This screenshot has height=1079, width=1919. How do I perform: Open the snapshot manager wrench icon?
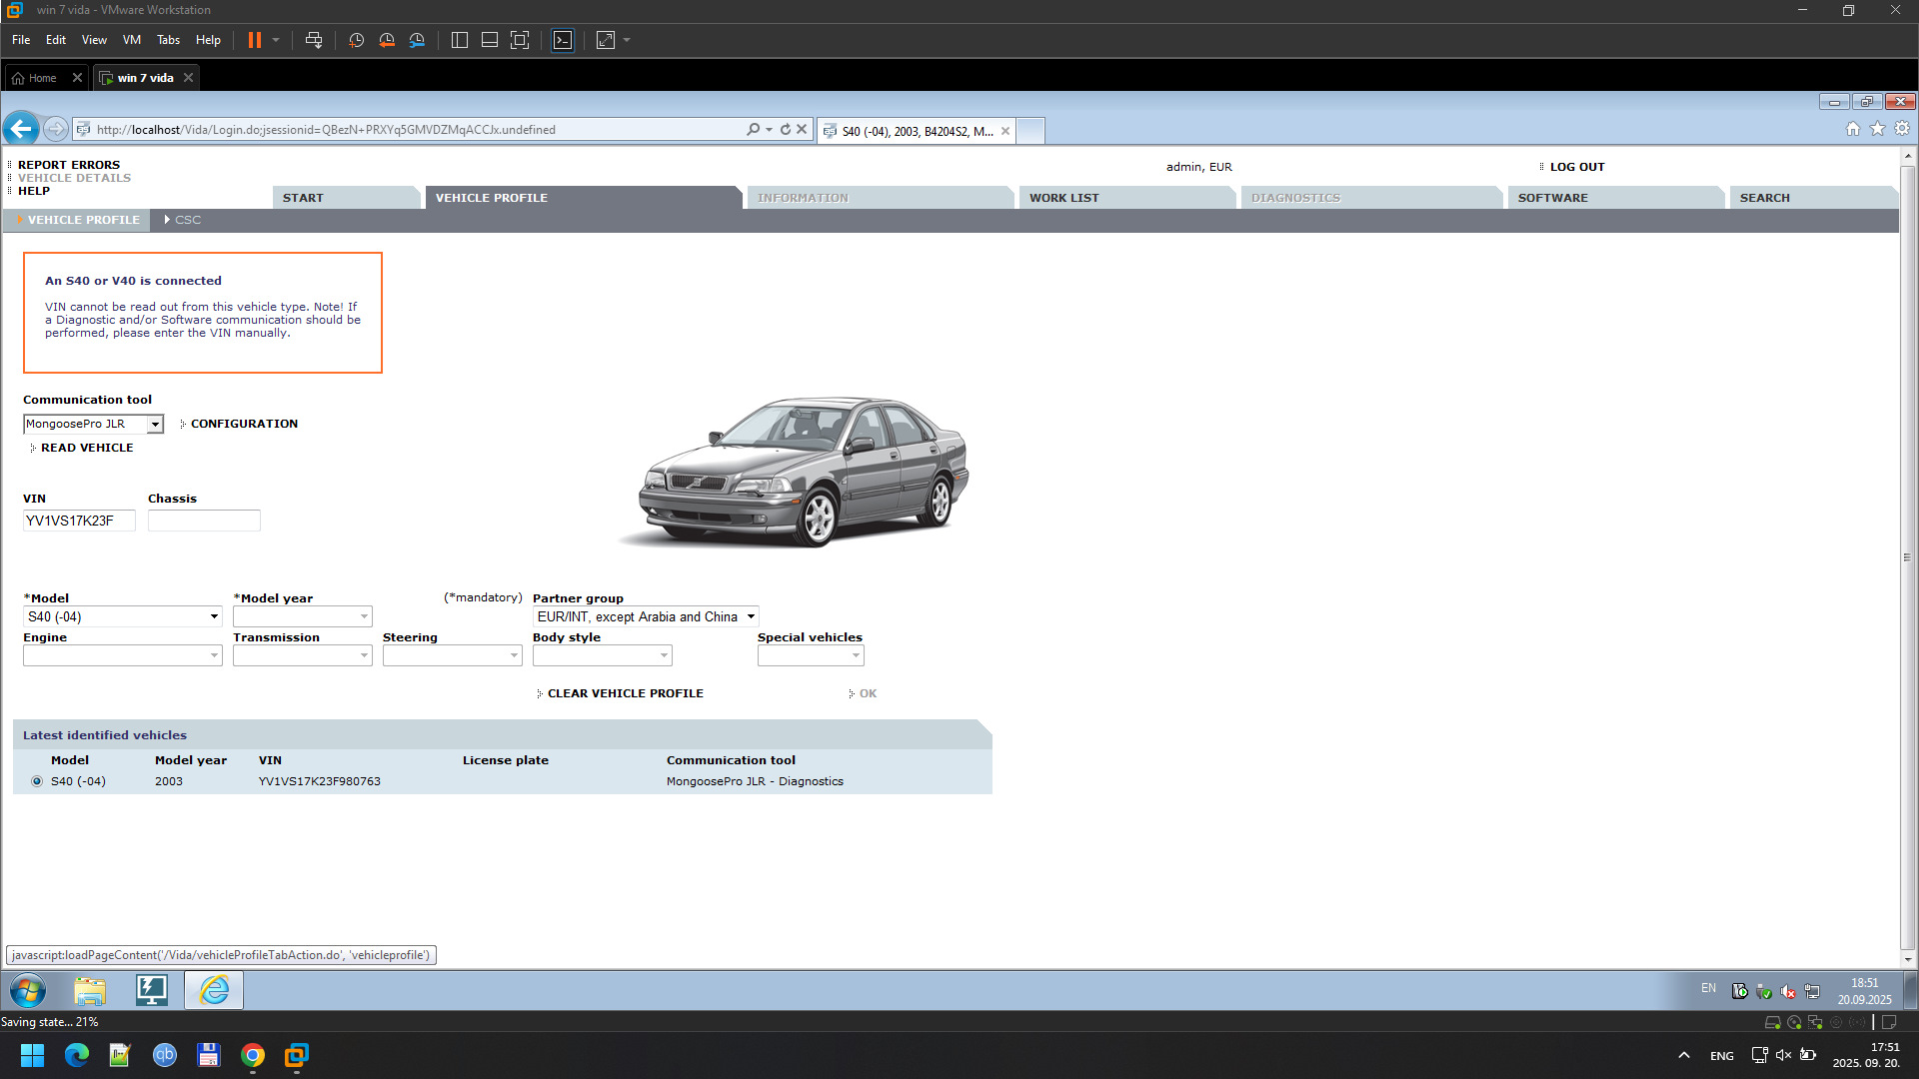click(417, 40)
